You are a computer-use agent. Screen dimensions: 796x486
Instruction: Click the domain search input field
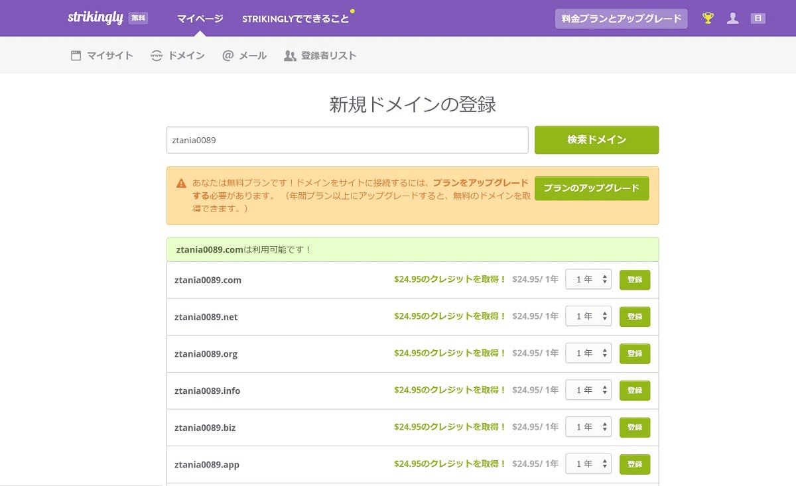pos(347,140)
